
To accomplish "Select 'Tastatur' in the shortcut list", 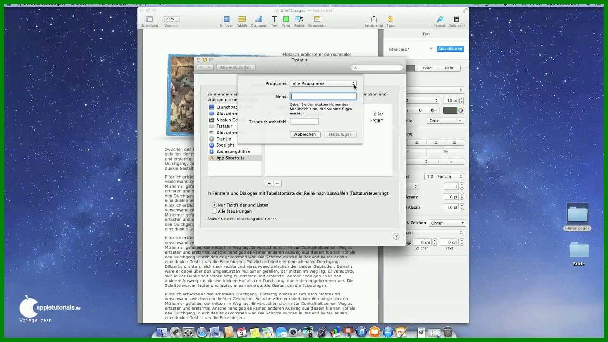I will (x=235, y=126).
